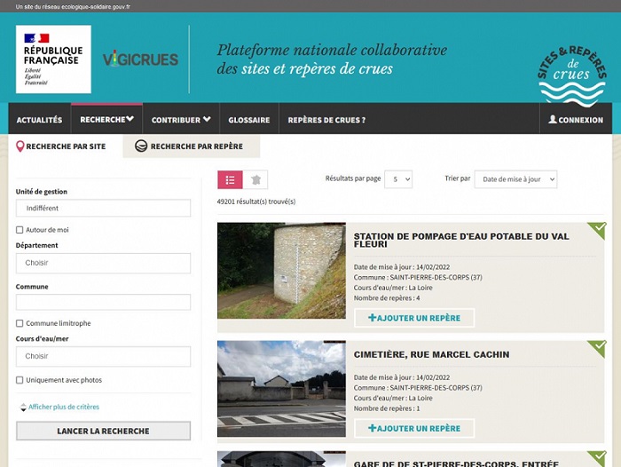This screenshot has width=621, height=467.
Task: Click the République Française logo
Action: [53, 59]
